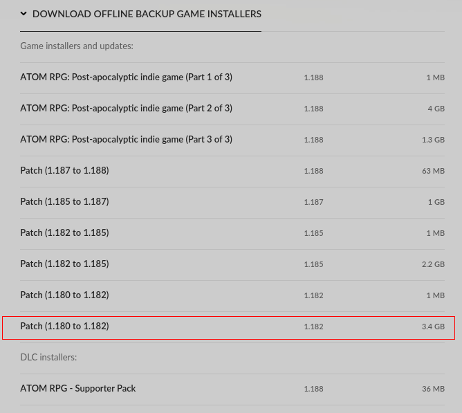Click the 36 MB Supporter Pack size
This screenshot has height=413, width=462.
(433, 389)
